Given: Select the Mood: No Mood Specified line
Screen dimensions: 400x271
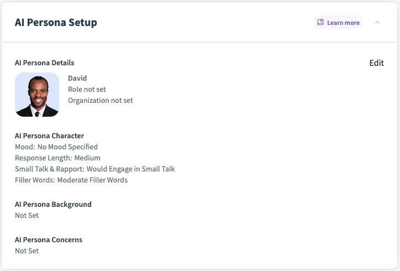Looking at the screenshot, I should 56,147.
